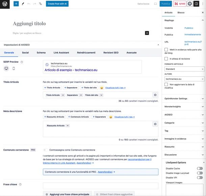Collapse the LiteSpeed Options panel
The image size is (206, 196).
click(x=204, y=162)
